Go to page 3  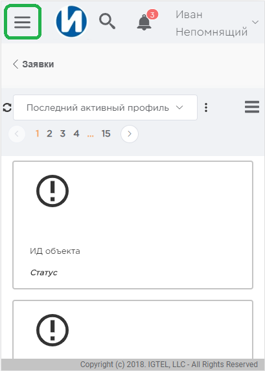tap(62, 133)
